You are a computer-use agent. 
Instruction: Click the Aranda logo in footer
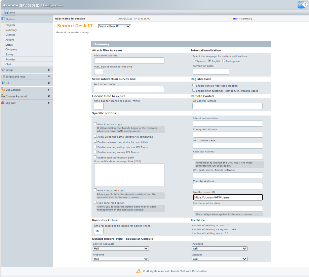click(139, 271)
